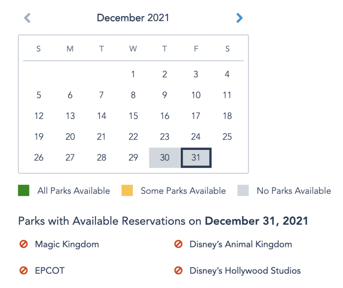Pick December 11 Saturday date
343x288 pixels.
227,96
